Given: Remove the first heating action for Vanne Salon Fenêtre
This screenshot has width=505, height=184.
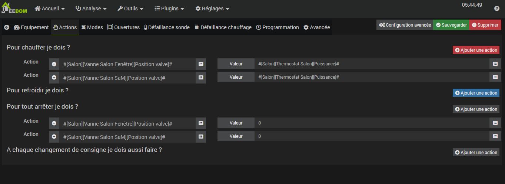Looking at the screenshot, I should pos(54,64).
